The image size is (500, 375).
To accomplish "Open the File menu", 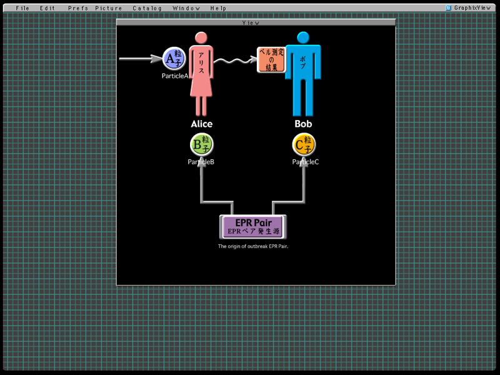I will 22,8.
